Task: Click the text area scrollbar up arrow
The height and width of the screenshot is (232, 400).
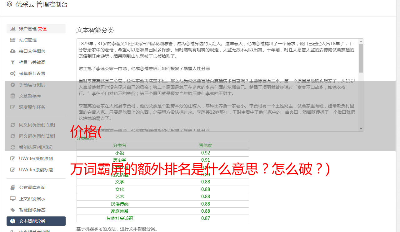Action: pos(361,41)
